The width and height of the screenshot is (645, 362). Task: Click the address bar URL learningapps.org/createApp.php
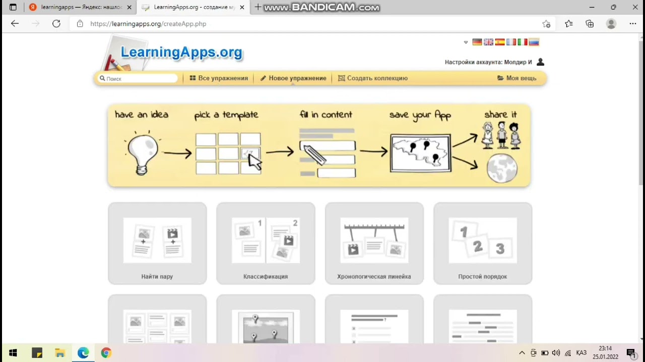point(148,24)
